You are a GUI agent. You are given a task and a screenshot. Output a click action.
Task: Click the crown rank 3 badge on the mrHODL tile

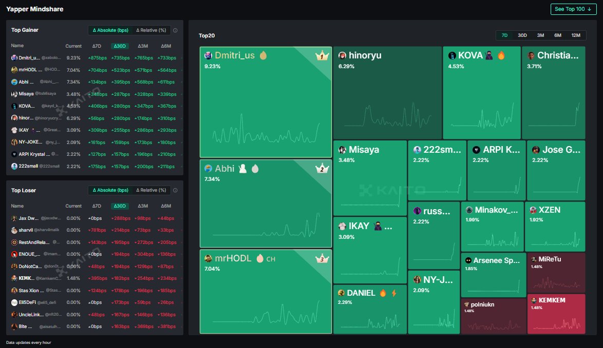(322, 259)
